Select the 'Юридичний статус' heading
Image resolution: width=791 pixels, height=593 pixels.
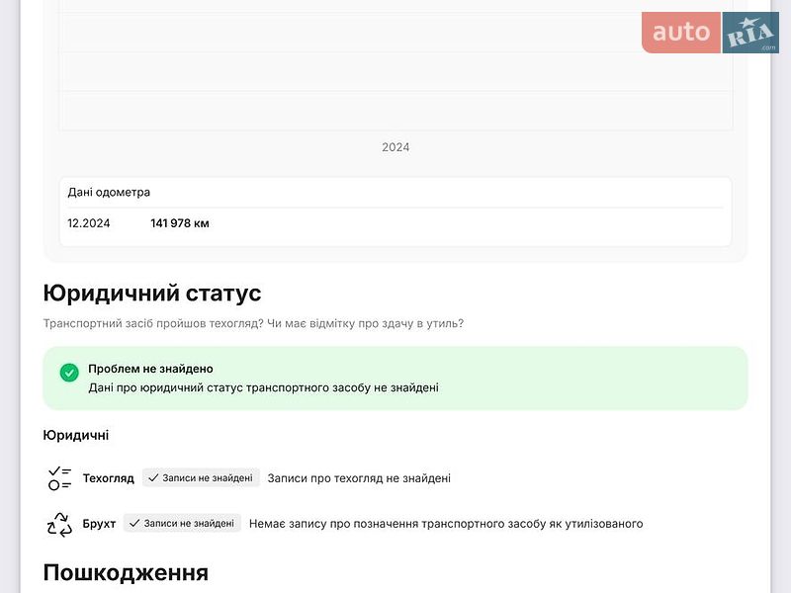152,293
